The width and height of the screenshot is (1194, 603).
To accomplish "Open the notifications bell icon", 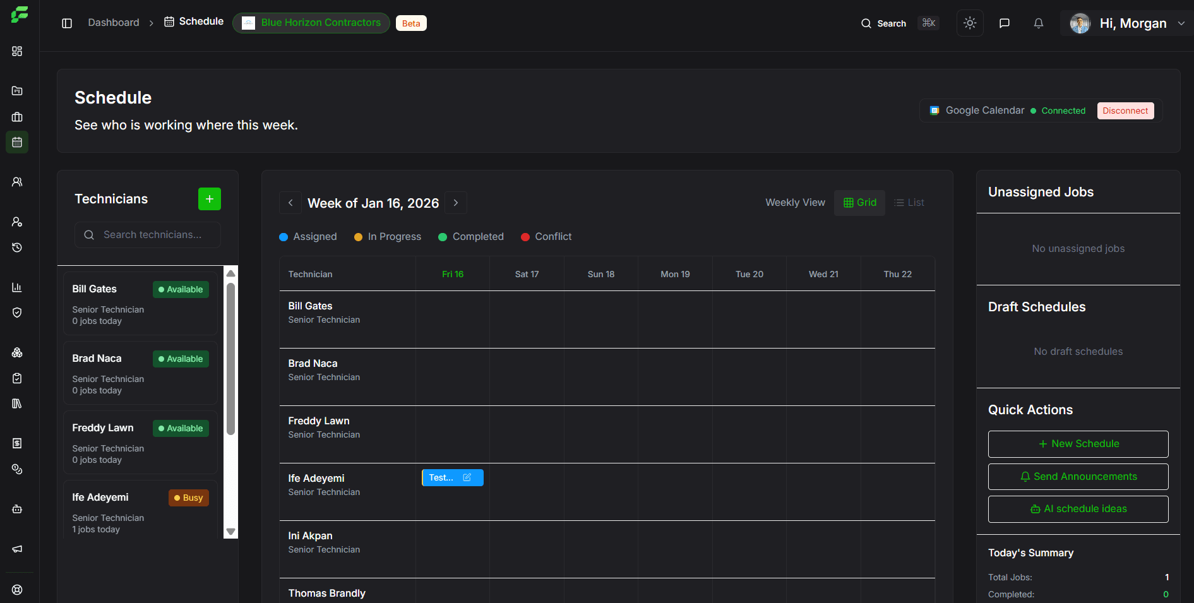I will click(x=1039, y=23).
